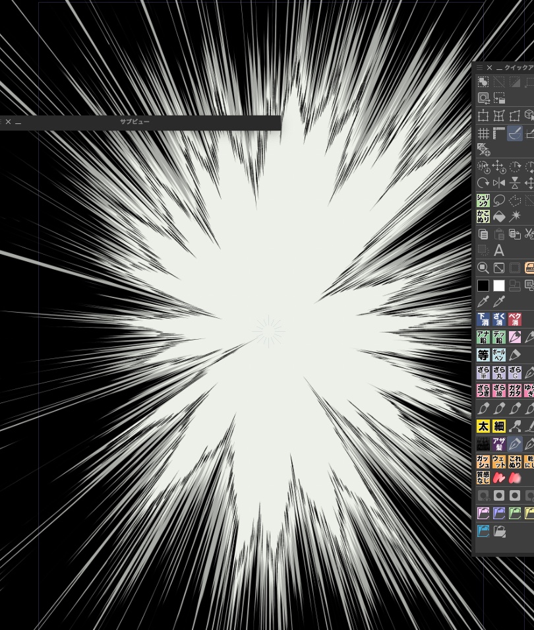Screen dimensions: 534x630
Task: Select the purple アザ髪 brush
Action: [x=499, y=444]
